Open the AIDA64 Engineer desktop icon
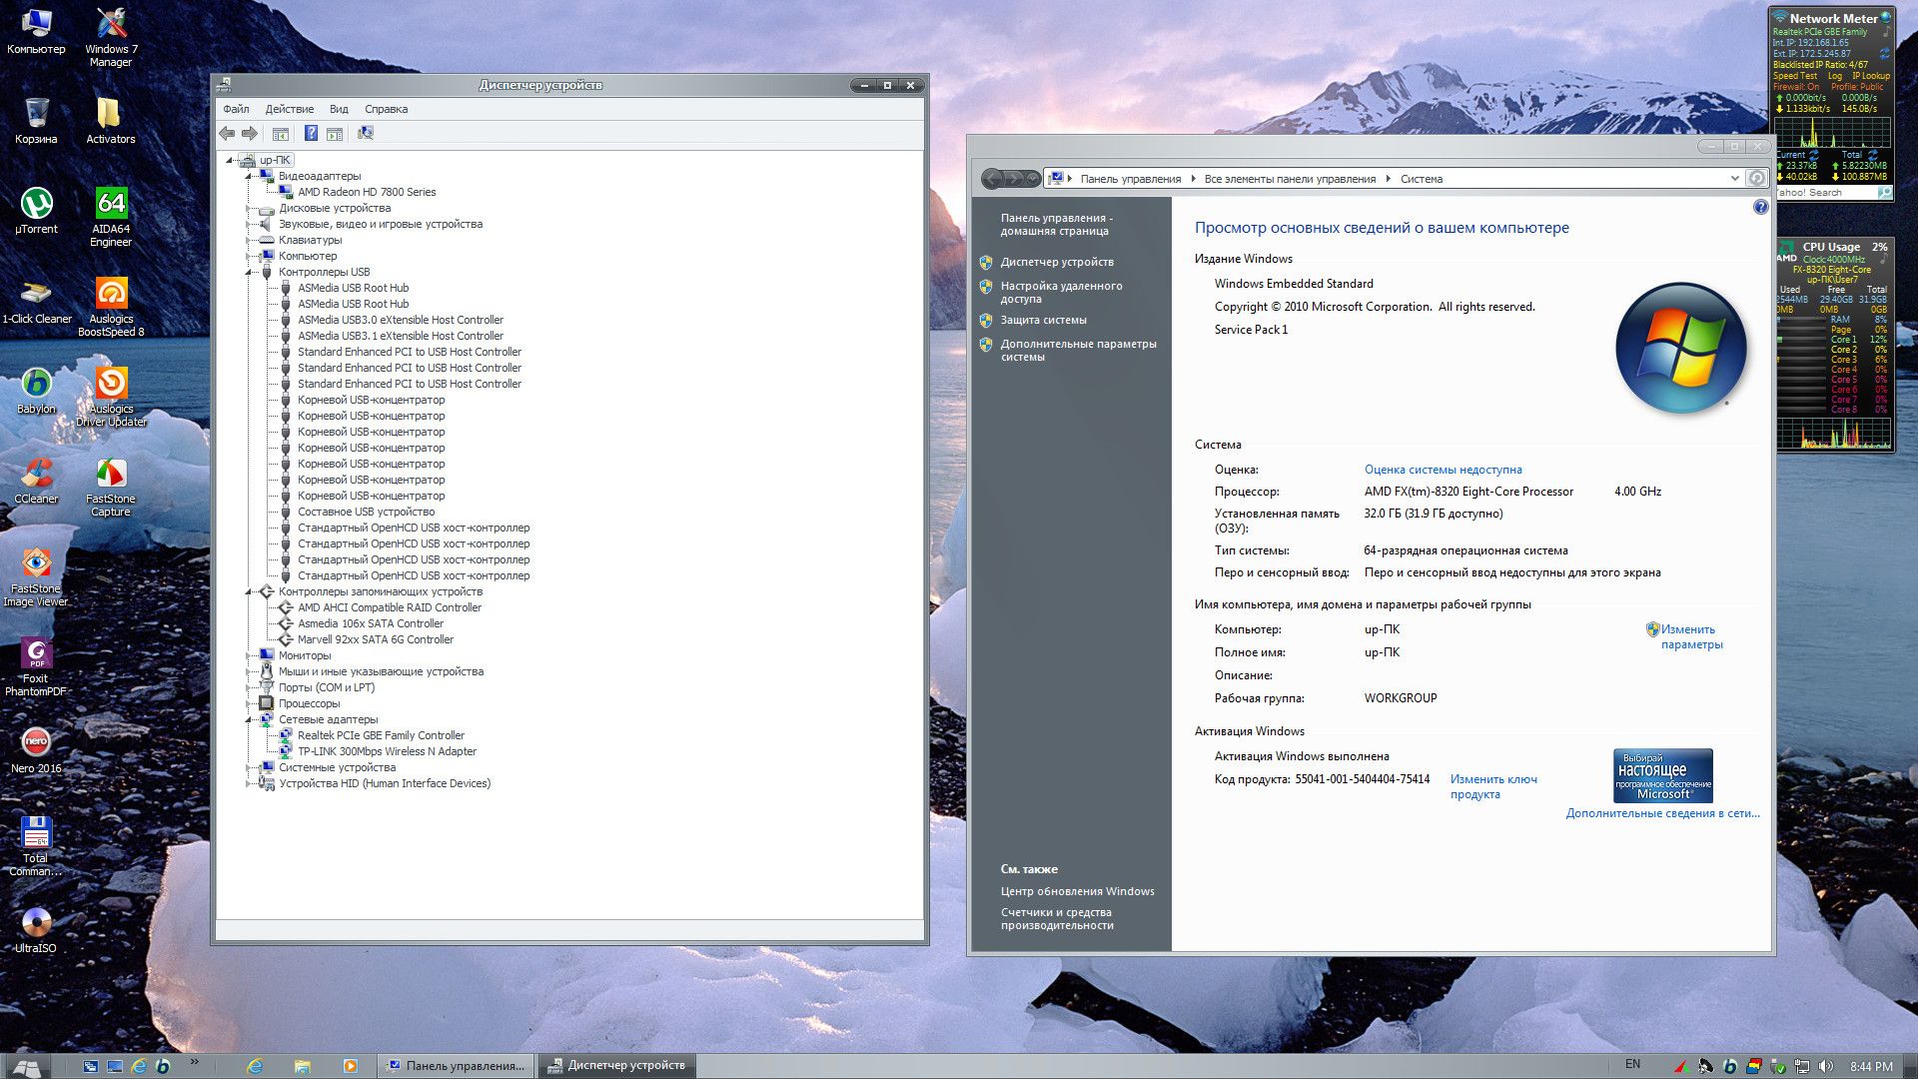 tap(111, 217)
